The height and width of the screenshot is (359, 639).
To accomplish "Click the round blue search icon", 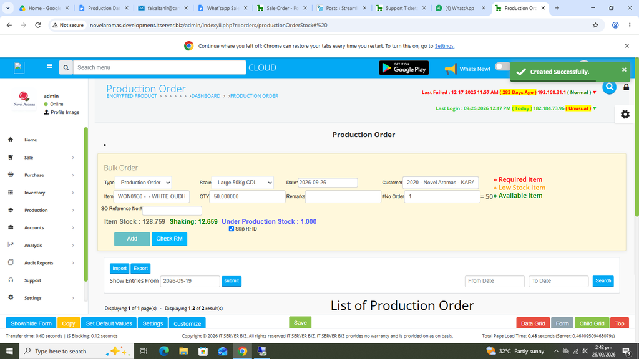I will tap(609, 87).
